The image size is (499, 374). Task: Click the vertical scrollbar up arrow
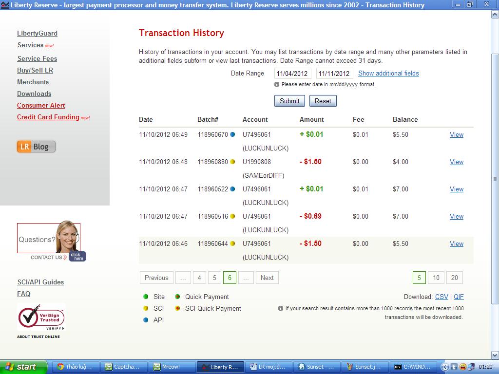(495, 15)
